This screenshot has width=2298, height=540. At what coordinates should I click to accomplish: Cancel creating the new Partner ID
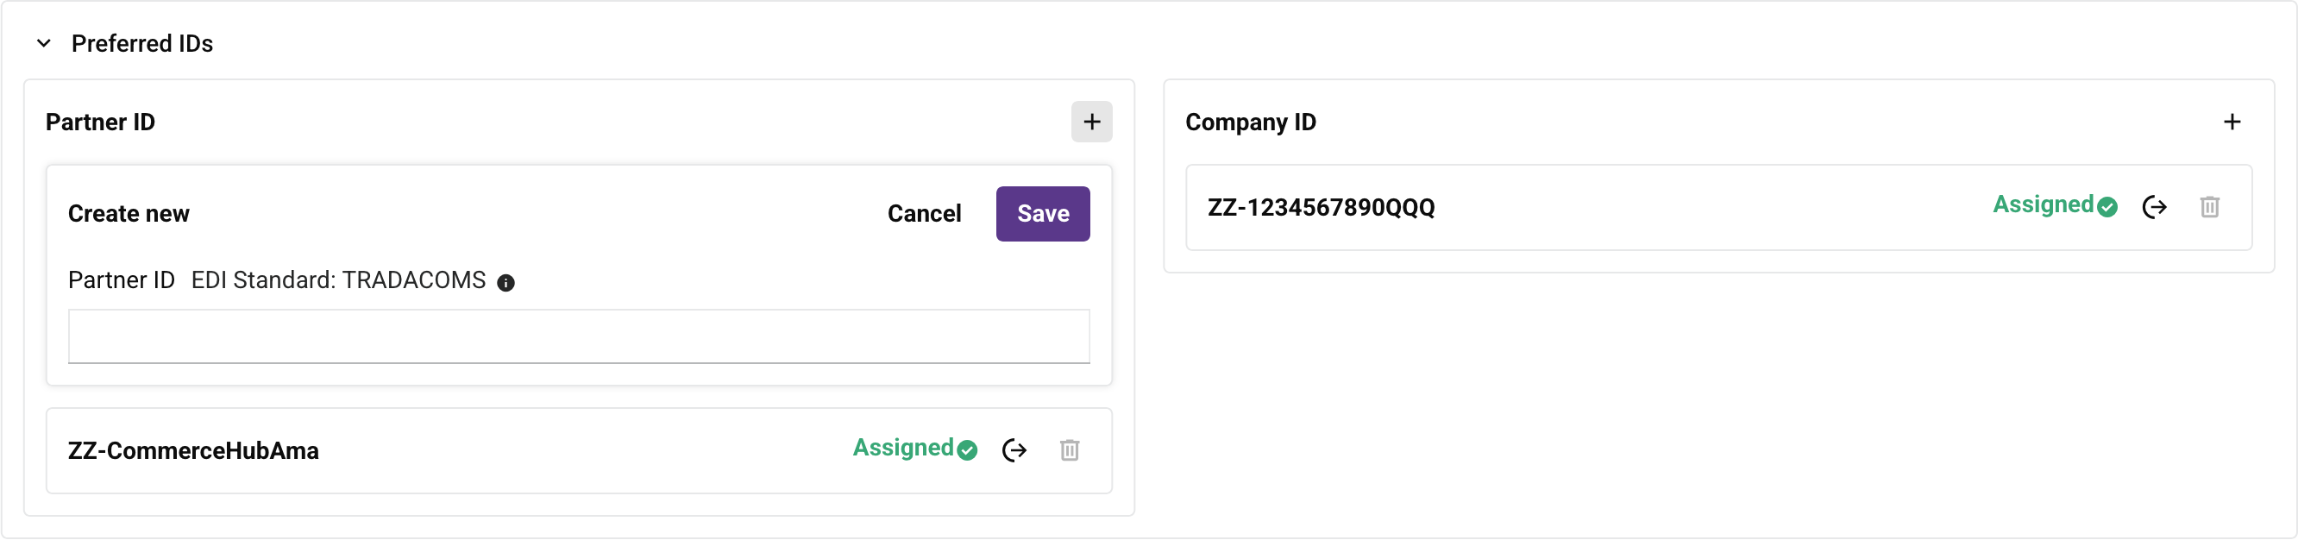coord(924,213)
